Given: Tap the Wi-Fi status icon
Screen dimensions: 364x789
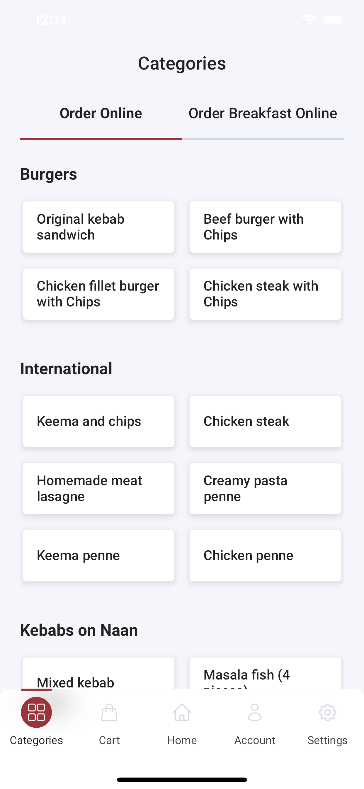Looking at the screenshot, I should coord(309,20).
